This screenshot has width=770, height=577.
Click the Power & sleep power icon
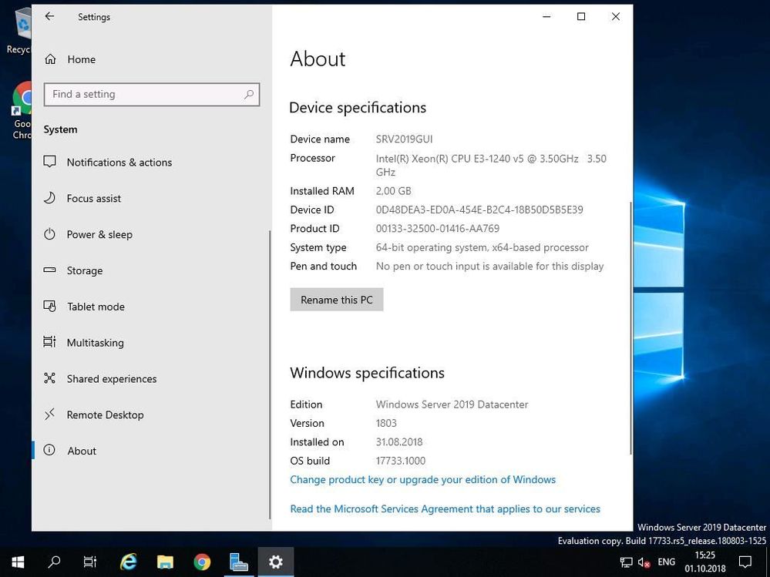point(49,234)
